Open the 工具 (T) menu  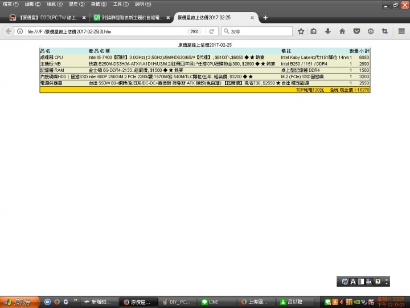click(121, 4)
